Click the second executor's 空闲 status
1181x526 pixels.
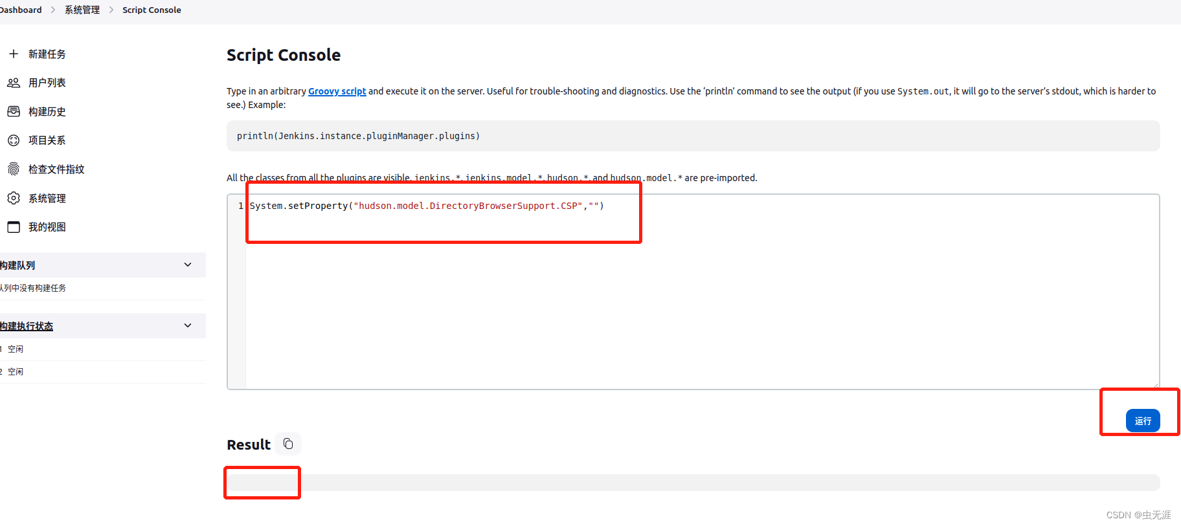click(16, 372)
